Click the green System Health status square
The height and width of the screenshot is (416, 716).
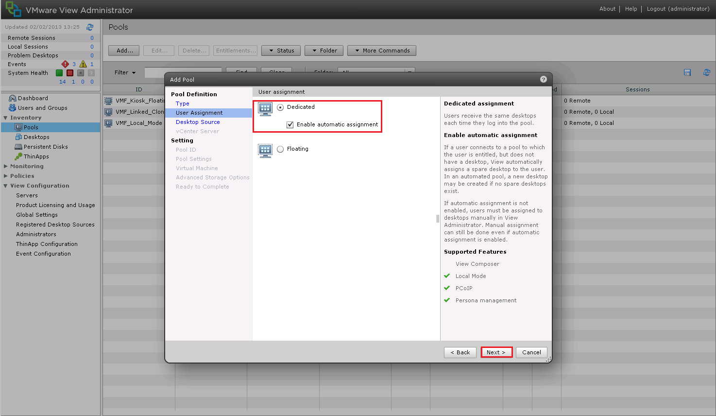pos(59,73)
